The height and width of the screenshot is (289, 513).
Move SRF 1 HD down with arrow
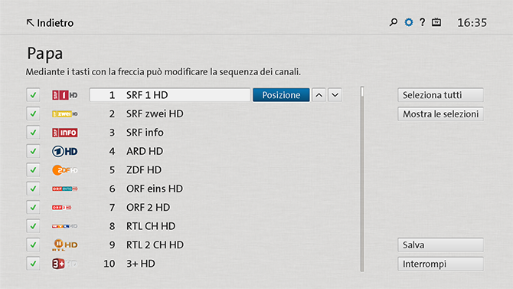pyautogui.click(x=335, y=95)
